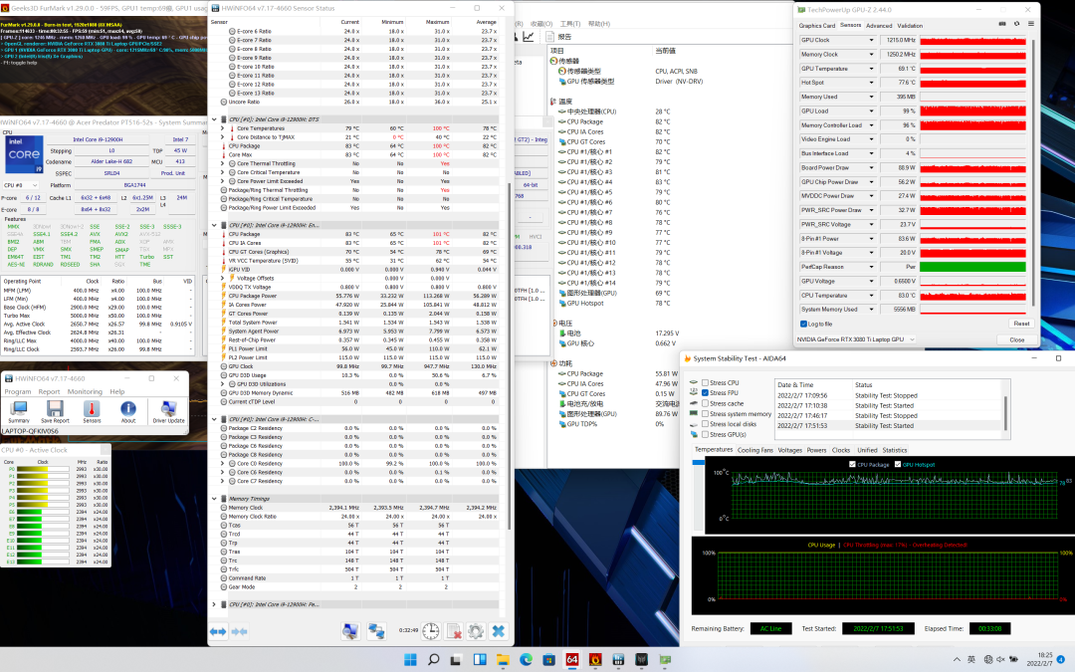Open Help menu in HWiNFO64

pos(117,391)
